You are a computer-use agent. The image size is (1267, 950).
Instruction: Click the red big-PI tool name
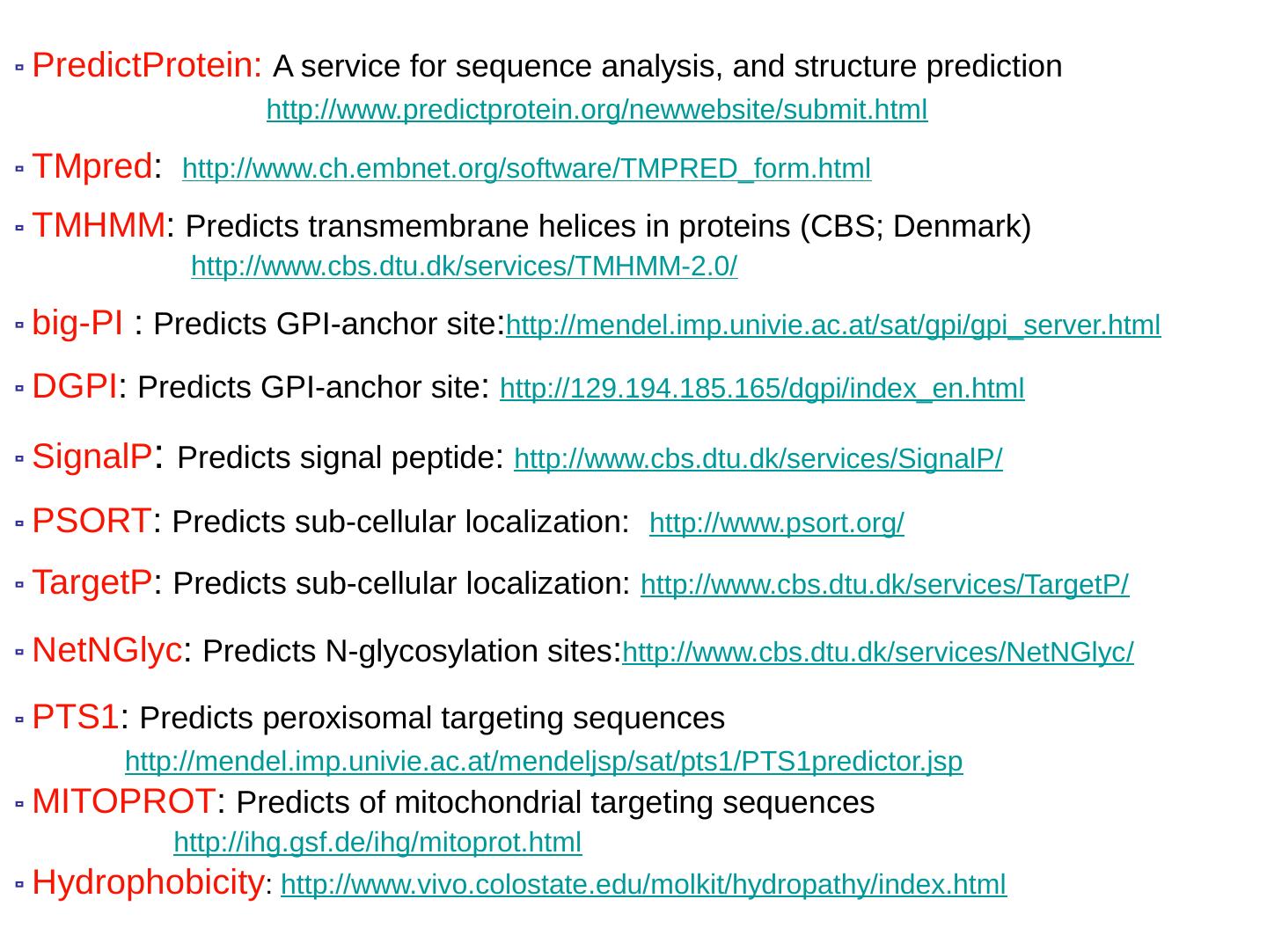pos(77,324)
